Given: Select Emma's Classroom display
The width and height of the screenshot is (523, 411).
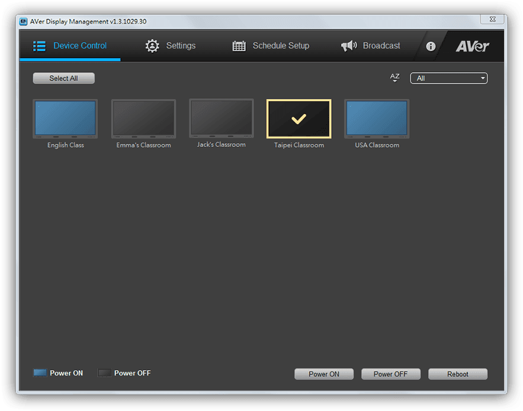Looking at the screenshot, I should (143, 118).
